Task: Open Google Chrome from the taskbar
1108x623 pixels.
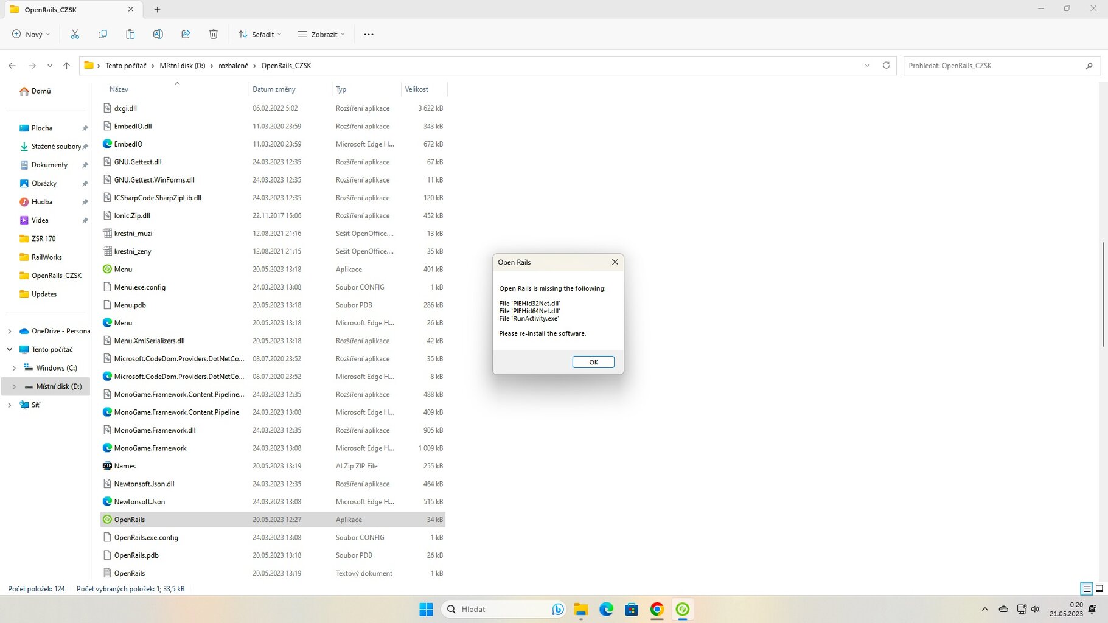Action: click(657, 609)
